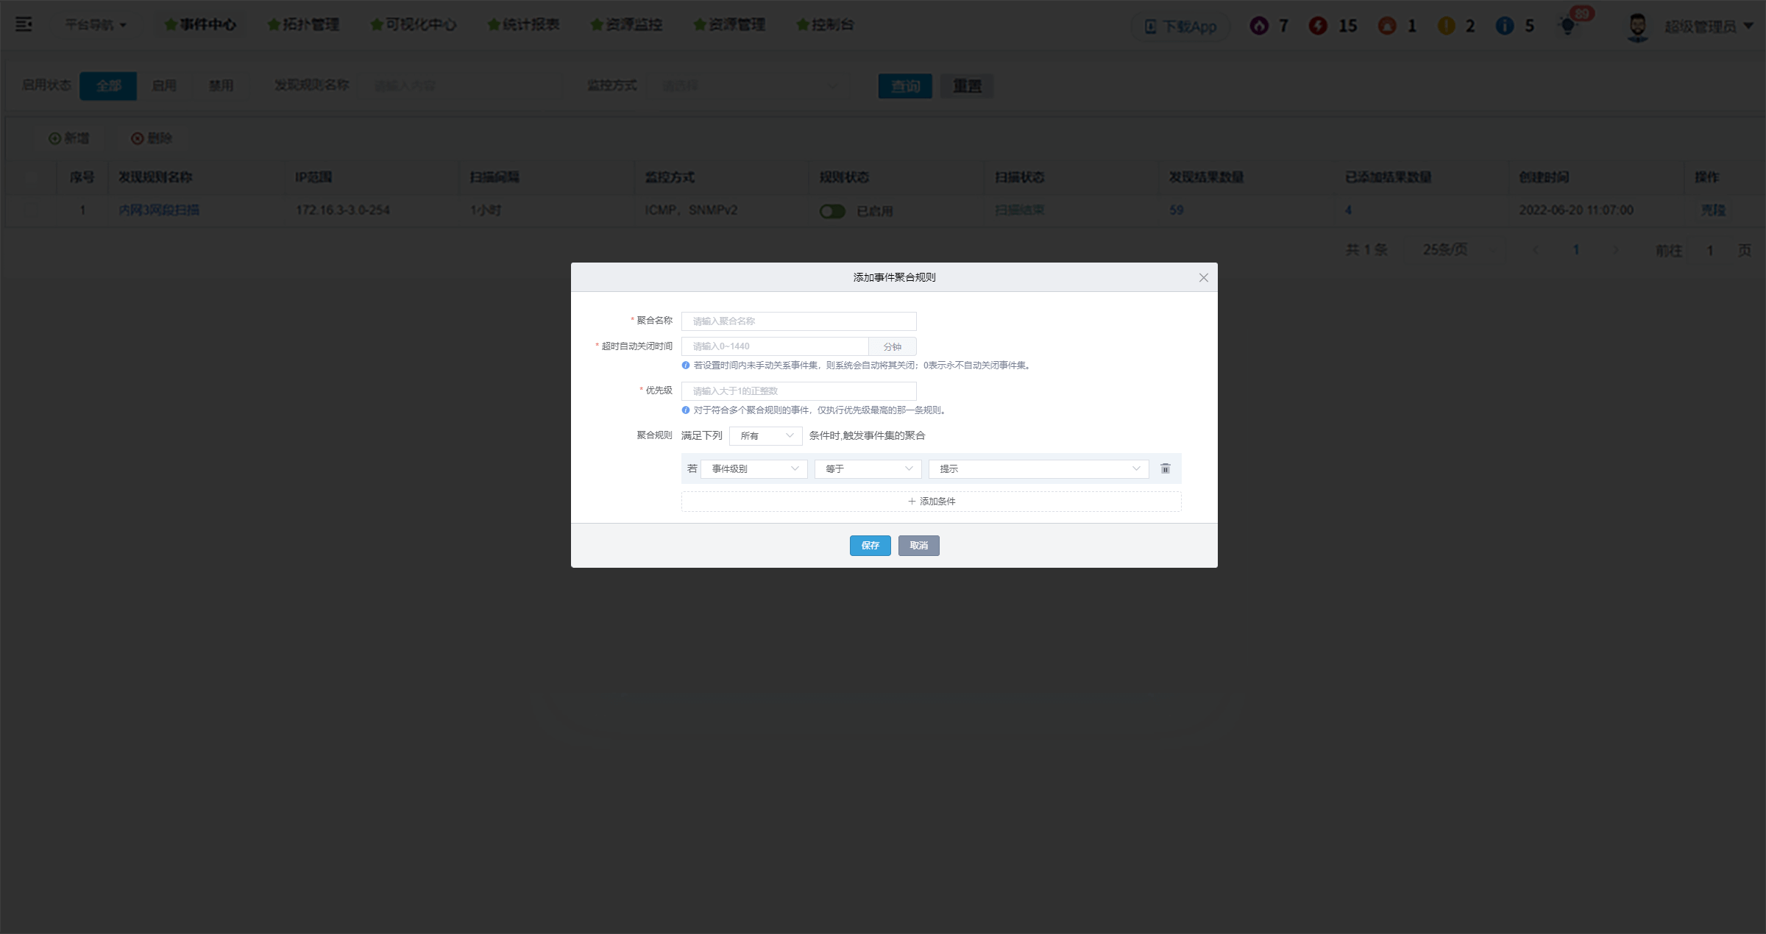
Task: Click the yellow warning alarm icon showing 2
Action: tap(1447, 26)
